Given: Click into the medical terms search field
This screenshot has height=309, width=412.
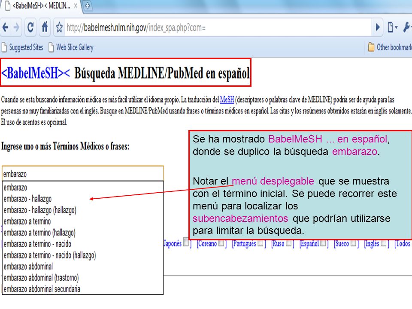Looking at the screenshot, I should tap(83, 174).
